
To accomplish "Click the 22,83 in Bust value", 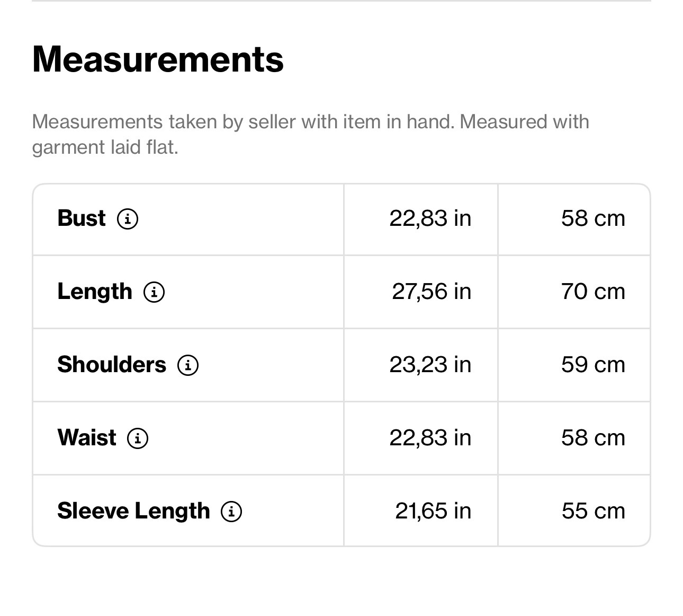I will [x=430, y=218].
